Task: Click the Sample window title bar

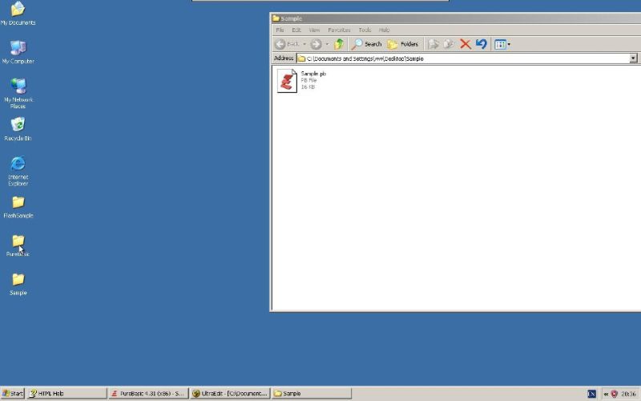Action: [456, 18]
